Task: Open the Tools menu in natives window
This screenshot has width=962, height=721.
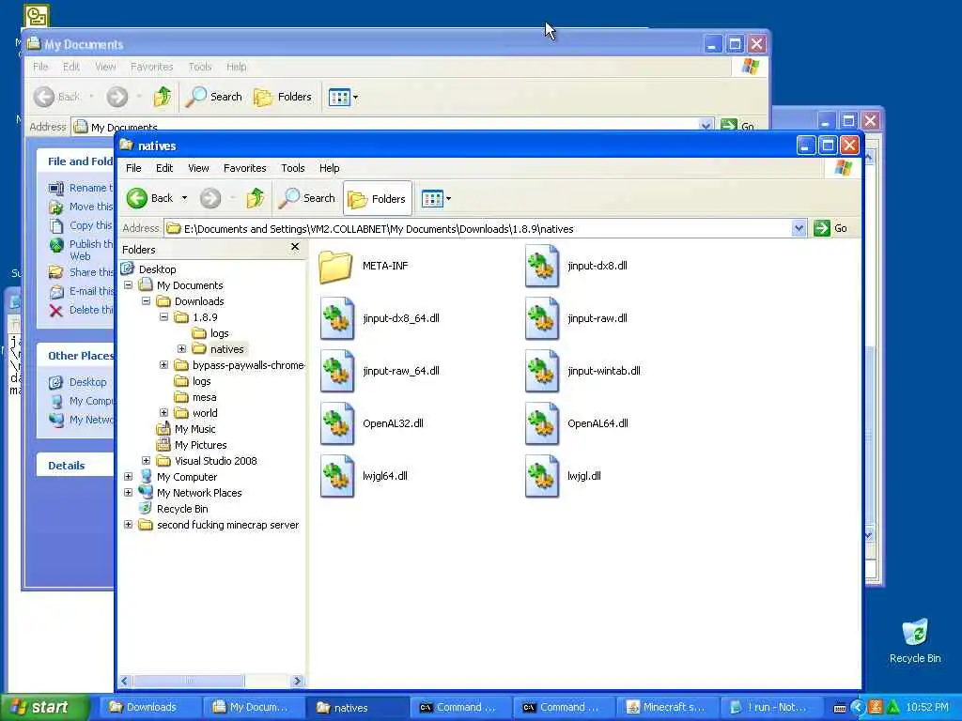Action: click(x=293, y=168)
